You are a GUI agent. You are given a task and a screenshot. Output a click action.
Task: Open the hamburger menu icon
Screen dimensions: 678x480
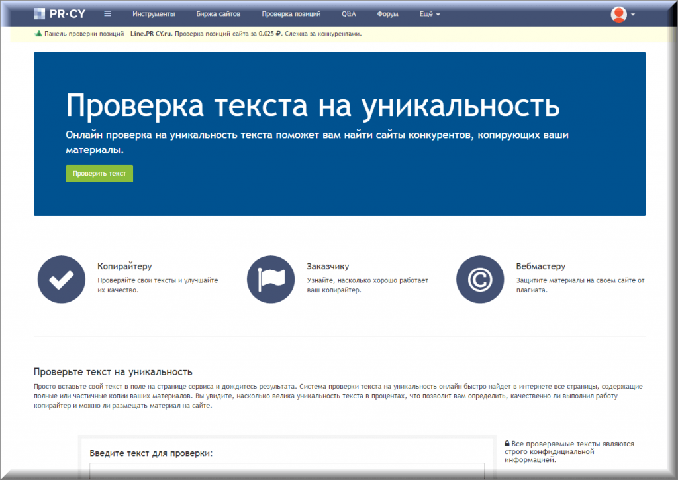(x=107, y=13)
